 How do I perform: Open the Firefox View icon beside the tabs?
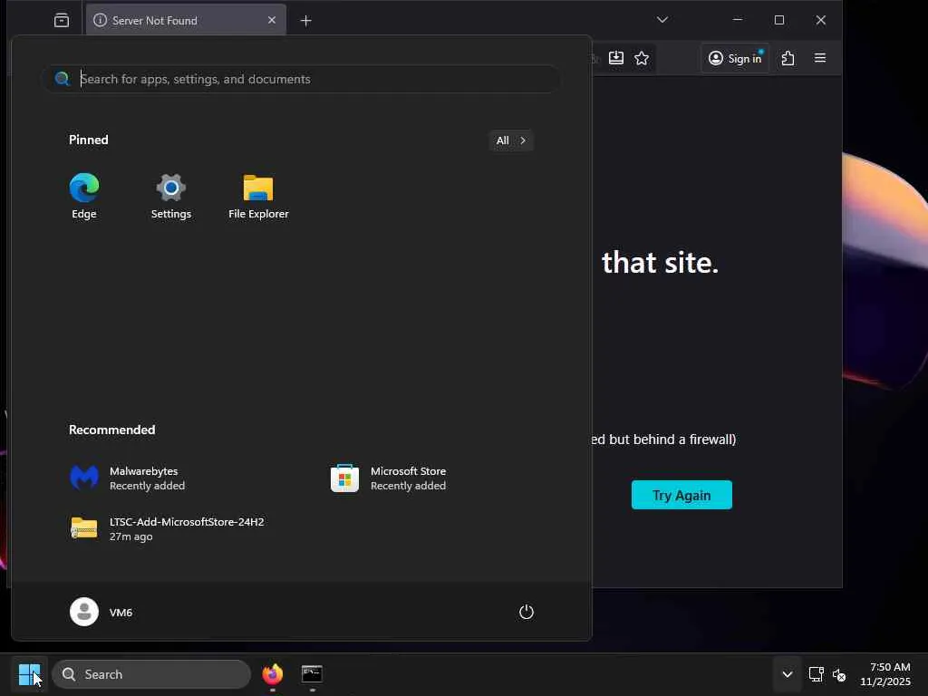click(62, 21)
